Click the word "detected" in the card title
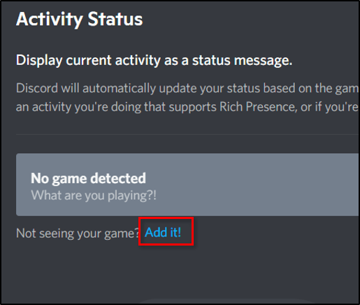The image size is (360, 305). click(118, 178)
